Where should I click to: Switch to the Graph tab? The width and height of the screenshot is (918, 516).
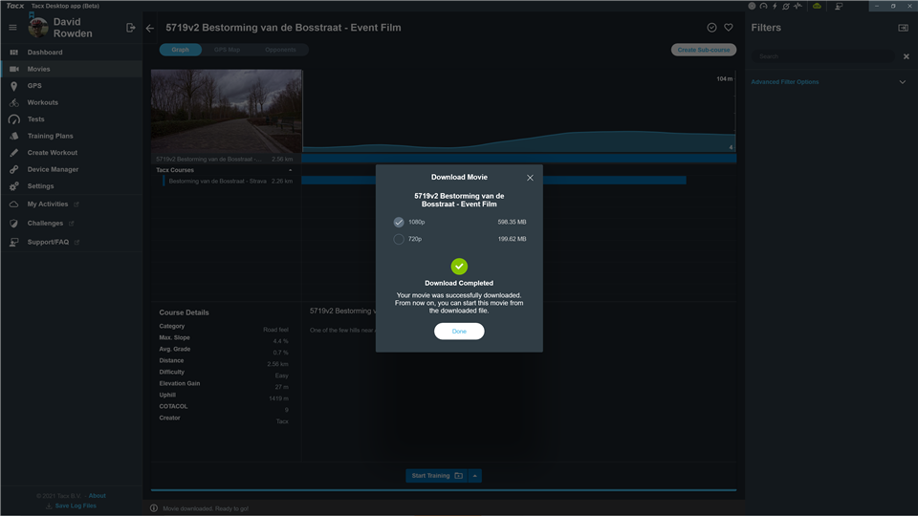pos(181,50)
